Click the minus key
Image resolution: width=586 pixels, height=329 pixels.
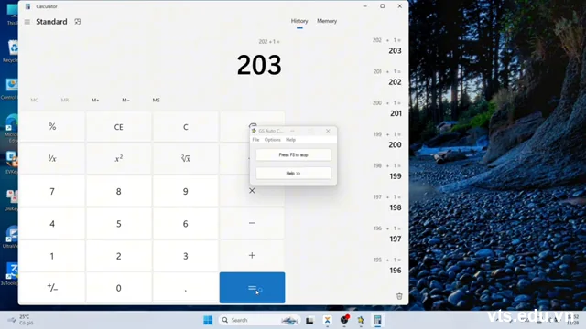(x=252, y=223)
